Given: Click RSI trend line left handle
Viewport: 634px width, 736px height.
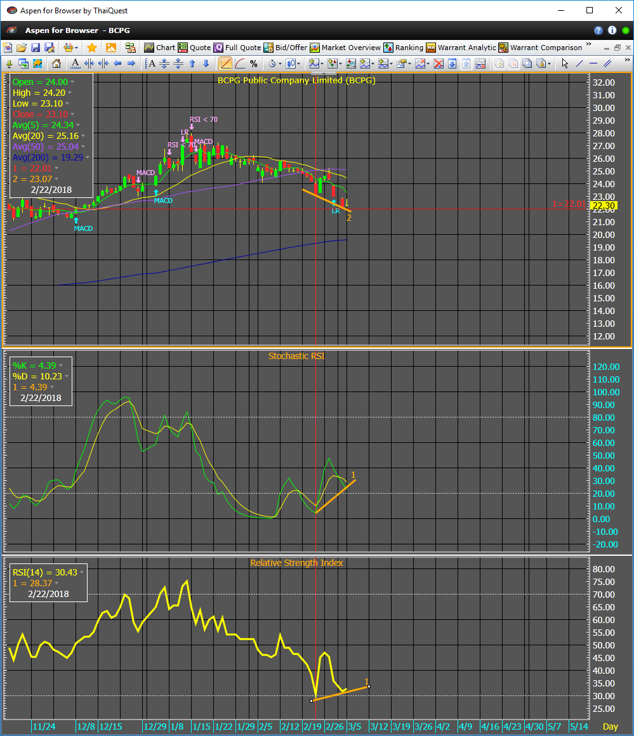Looking at the screenshot, I should [x=312, y=701].
